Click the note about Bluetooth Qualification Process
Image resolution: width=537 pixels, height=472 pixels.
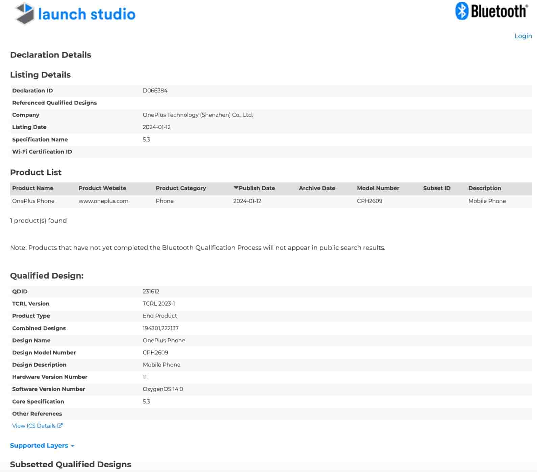198,247
